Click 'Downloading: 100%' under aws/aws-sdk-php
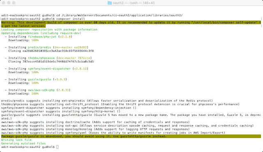263x152 pixels. click(23, 94)
